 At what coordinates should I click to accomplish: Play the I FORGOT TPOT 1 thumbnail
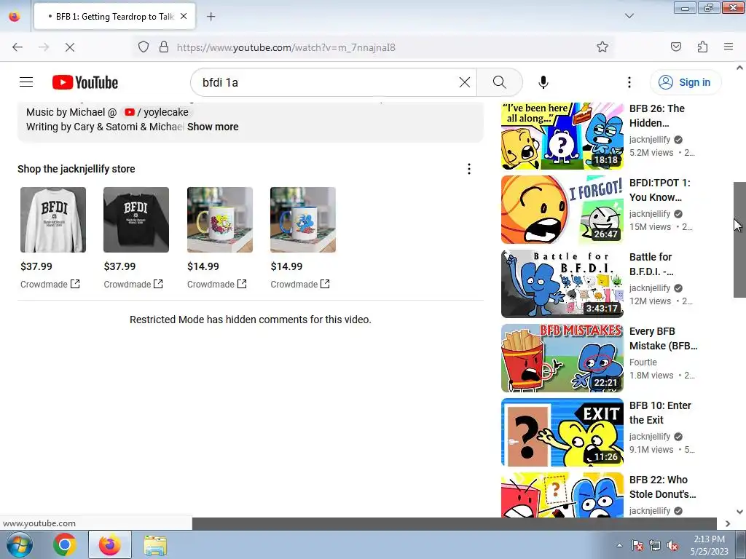click(562, 210)
